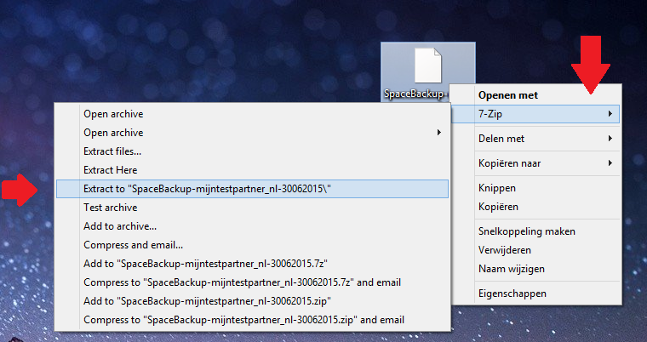
Task: Choose Verwijderen to delete the file
Action: [x=535, y=250]
